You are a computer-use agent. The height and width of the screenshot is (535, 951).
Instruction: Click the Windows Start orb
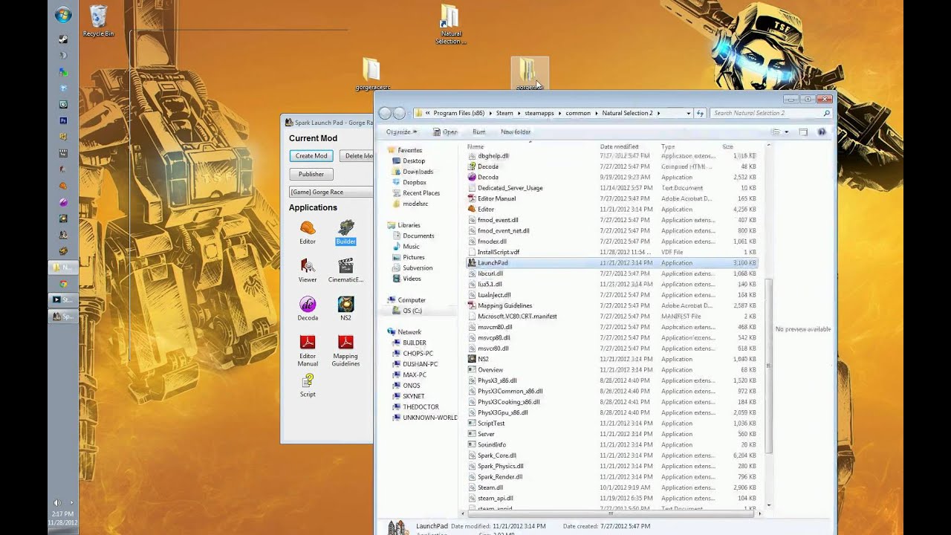[63, 15]
